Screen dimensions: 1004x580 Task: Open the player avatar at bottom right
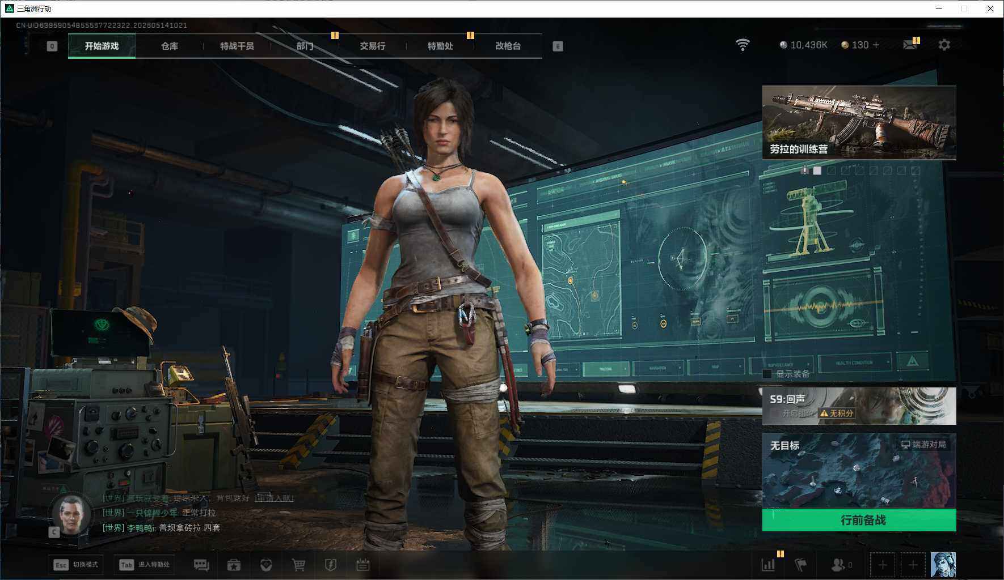coord(943,565)
